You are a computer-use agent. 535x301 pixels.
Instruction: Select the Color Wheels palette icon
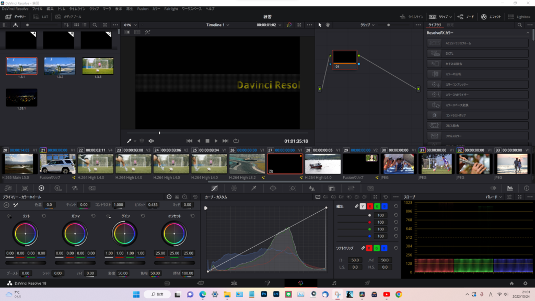point(41,188)
